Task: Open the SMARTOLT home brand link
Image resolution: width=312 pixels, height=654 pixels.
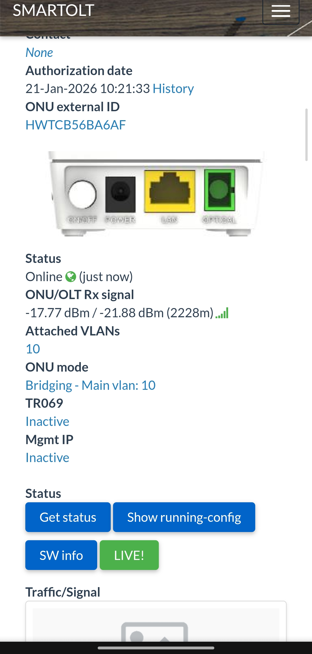Action: [53, 10]
